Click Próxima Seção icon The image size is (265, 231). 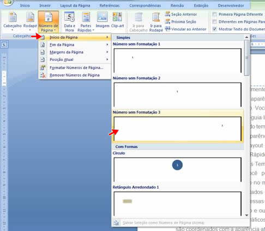point(167,22)
